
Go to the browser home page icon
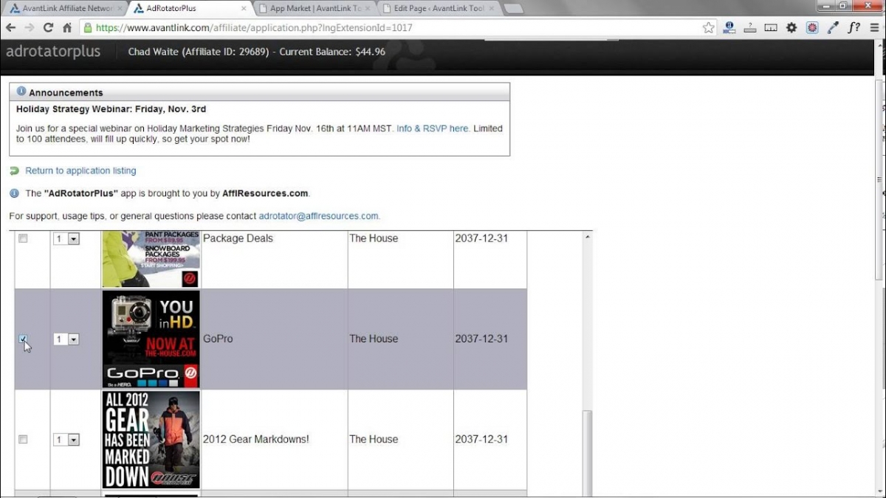pos(67,28)
